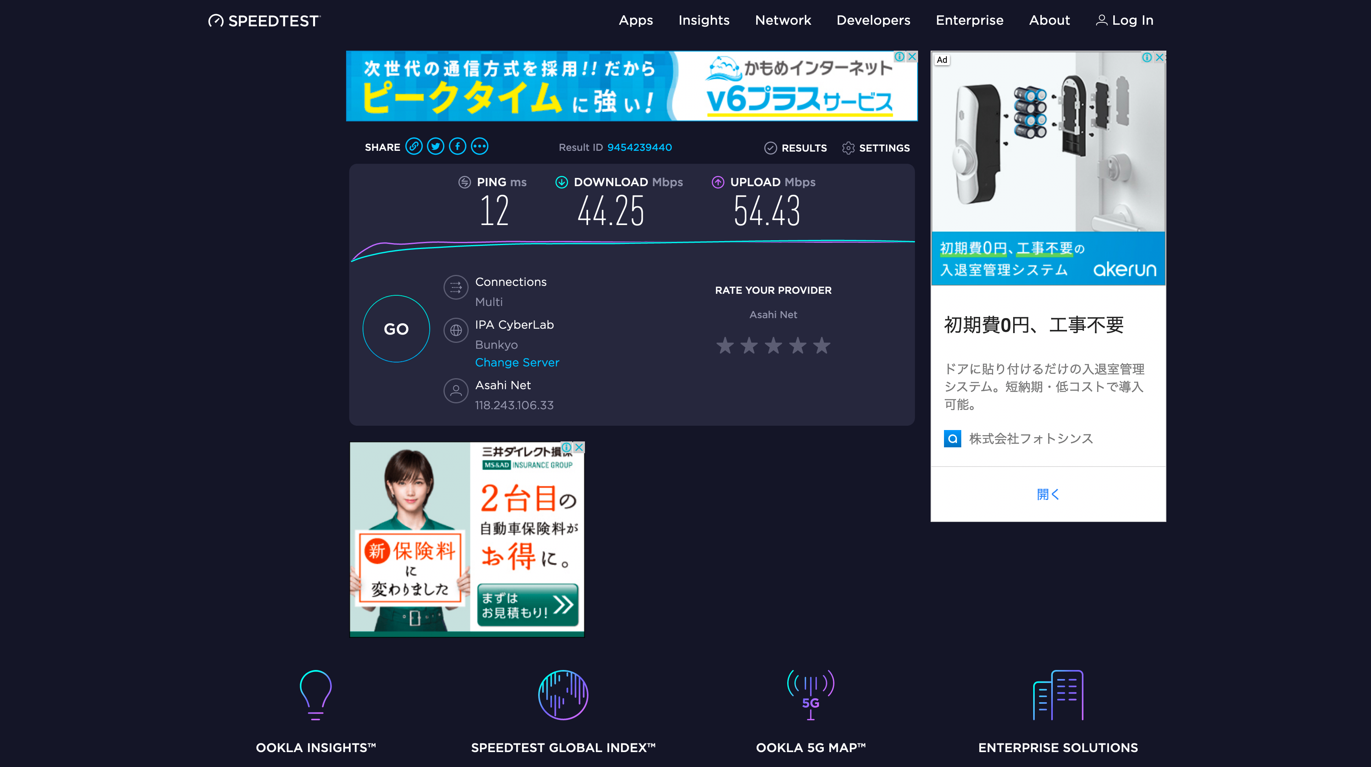The image size is (1371, 767).
Task: Click the Change Server link
Action: point(517,362)
